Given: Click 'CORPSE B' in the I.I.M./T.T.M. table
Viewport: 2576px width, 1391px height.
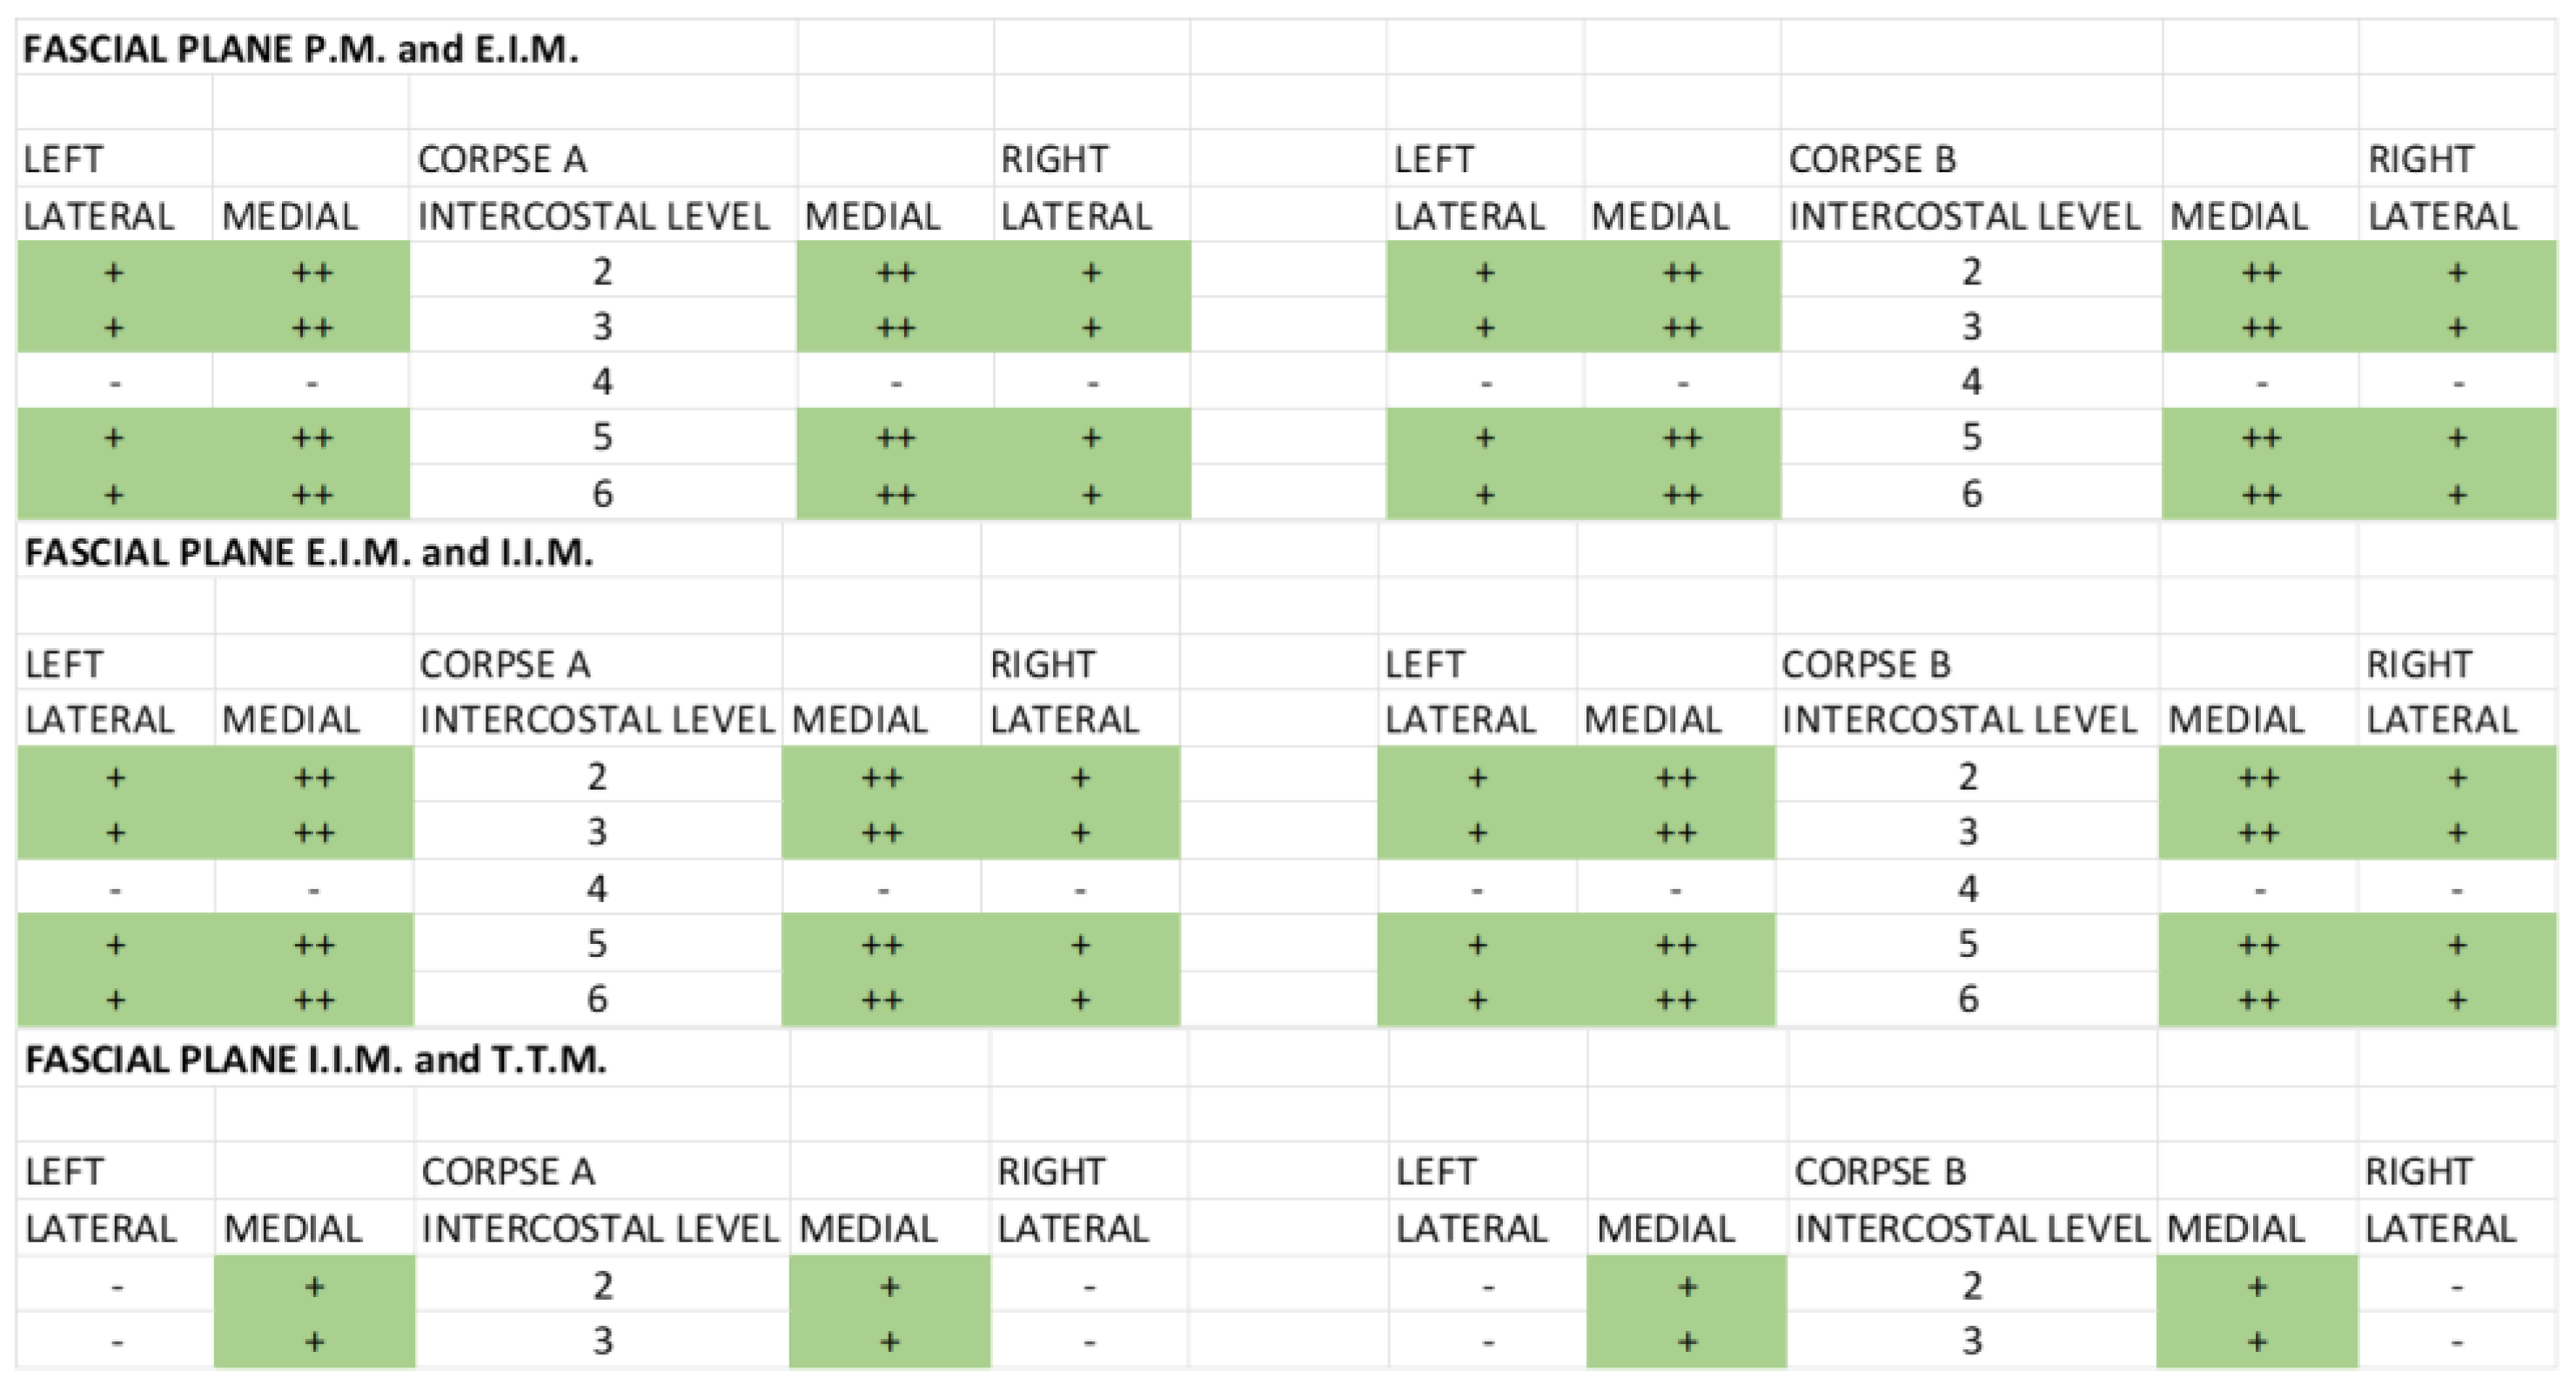Looking at the screenshot, I should coord(1880,1171).
